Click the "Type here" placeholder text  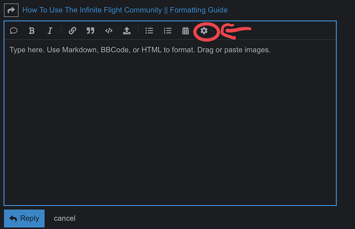[140, 50]
